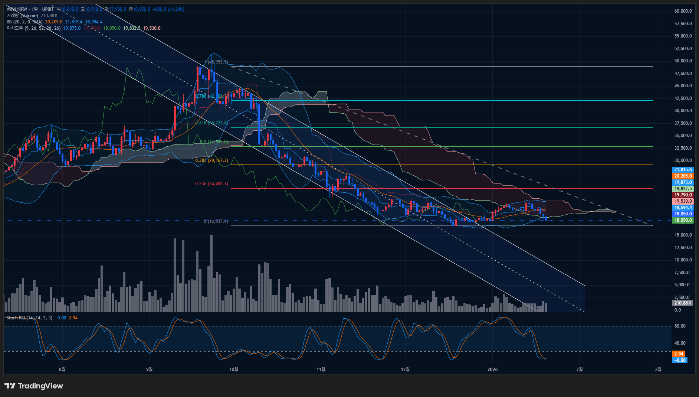The width and height of the screenshot is (699, 397).
Task: Click the 50,000.0 price axis label
Action: [683, 61]
